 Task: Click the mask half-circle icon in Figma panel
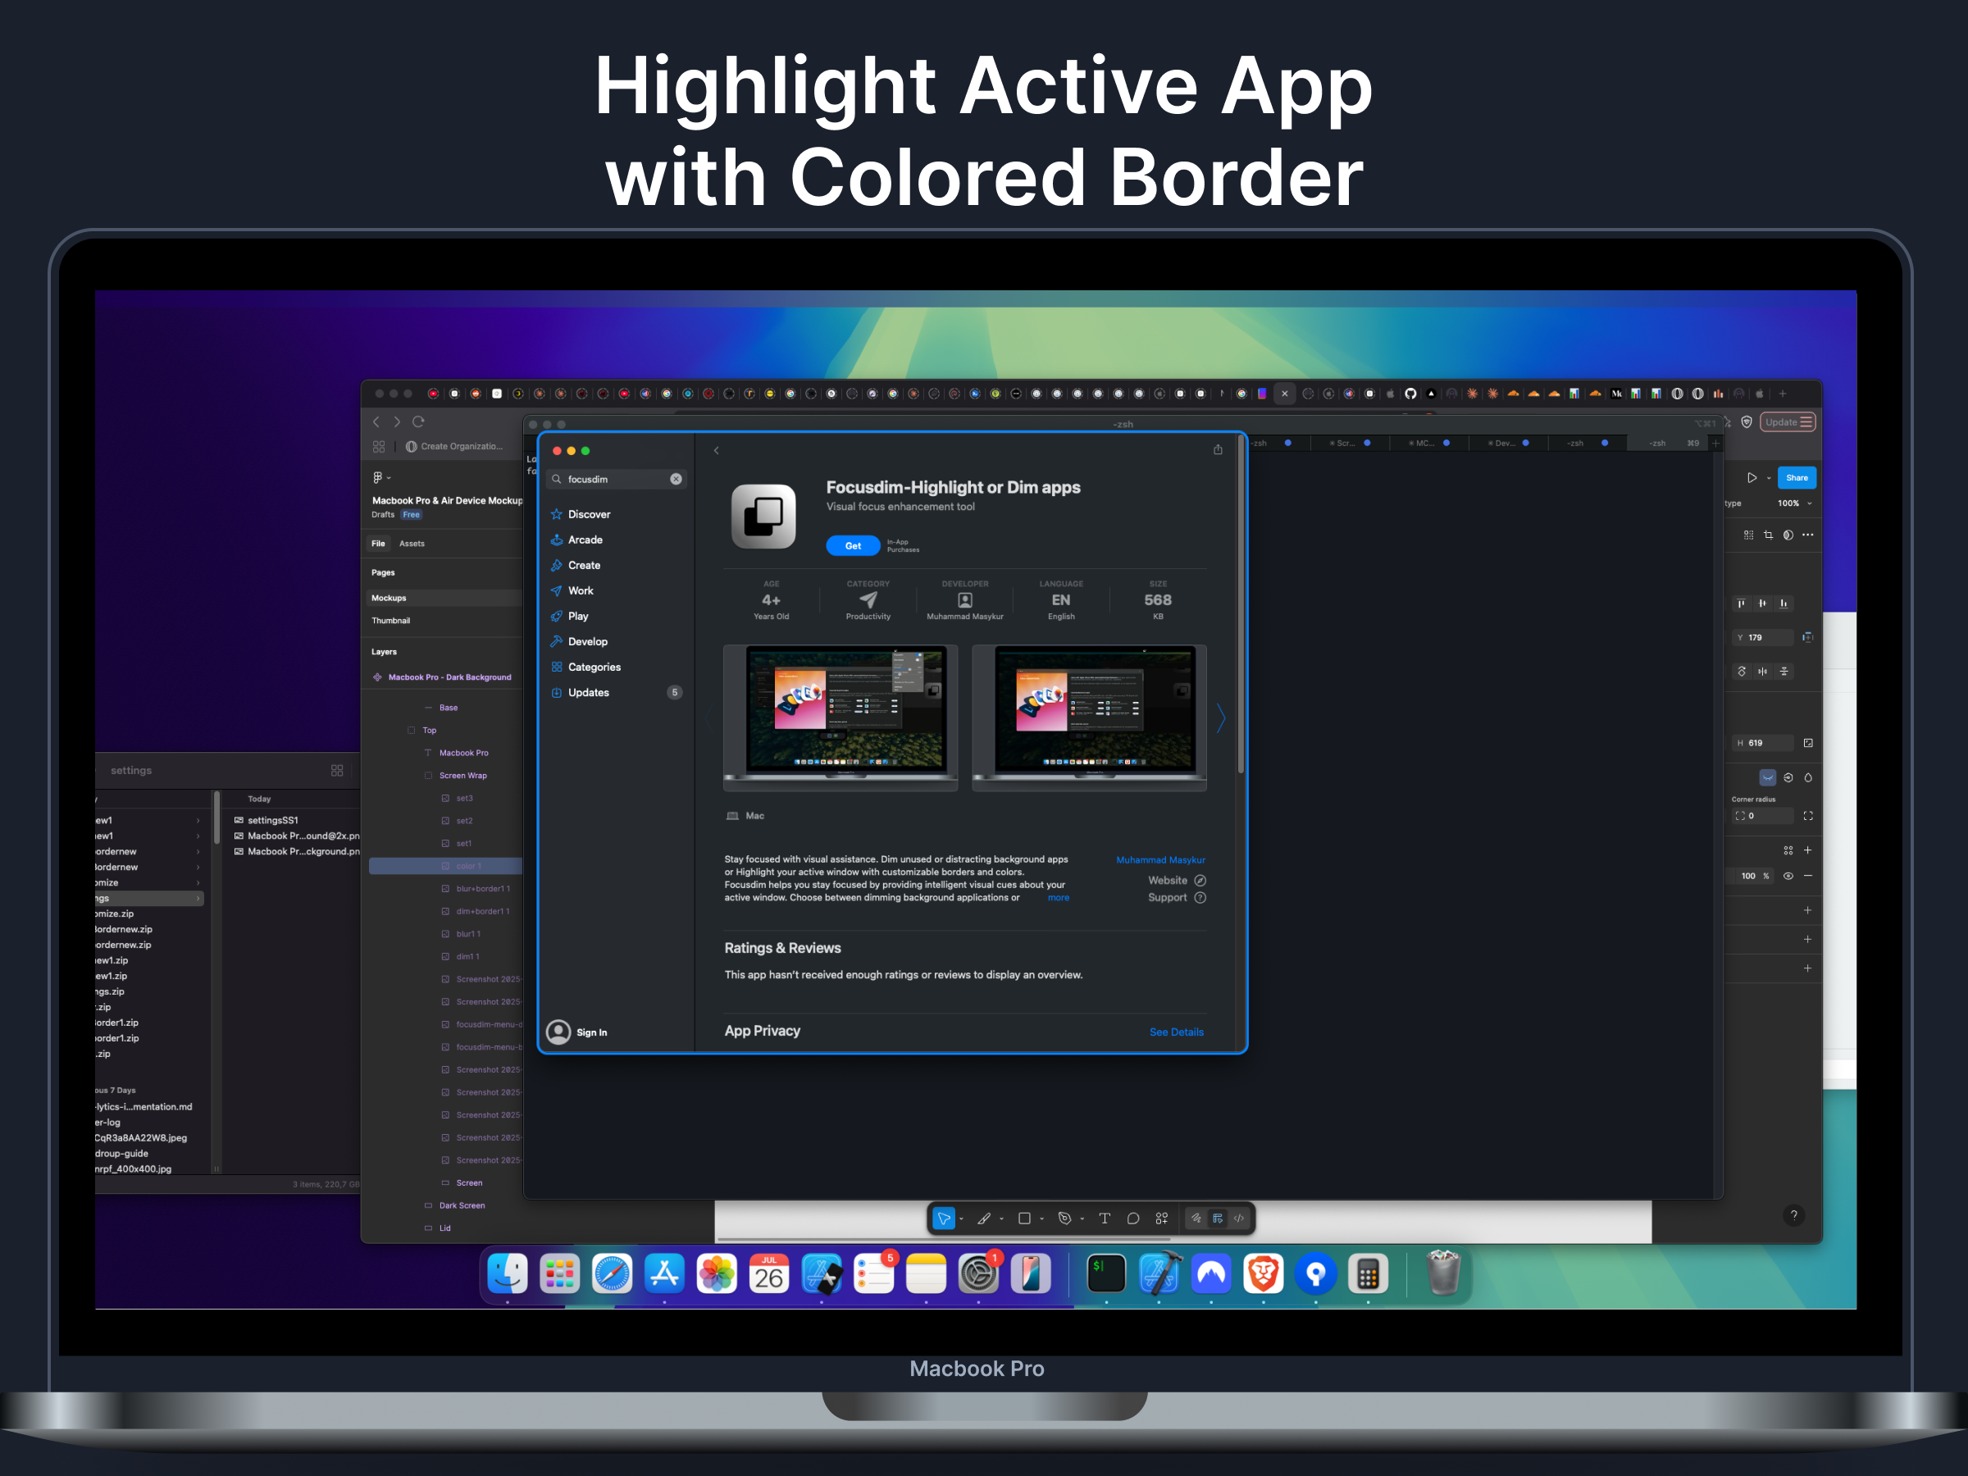pos(1788,535)
